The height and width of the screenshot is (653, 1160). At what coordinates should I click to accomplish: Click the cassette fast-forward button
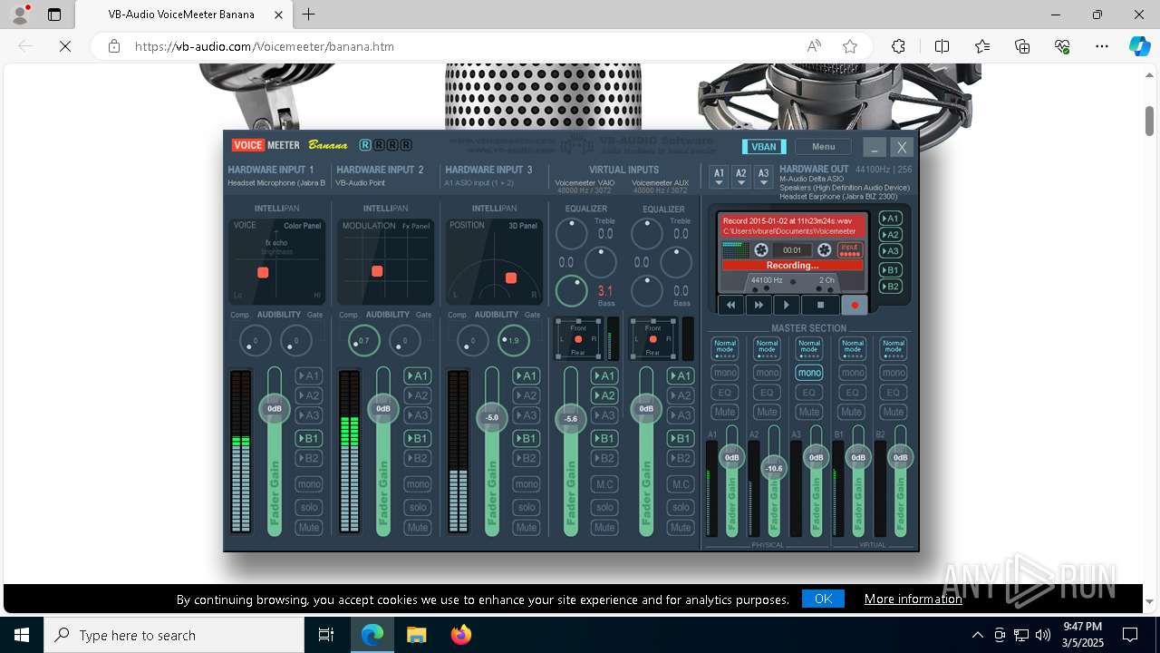tap(759, 306)
